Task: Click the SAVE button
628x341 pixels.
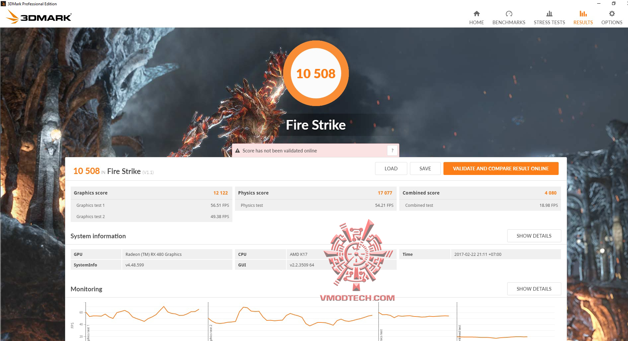Action: (425, 168)
